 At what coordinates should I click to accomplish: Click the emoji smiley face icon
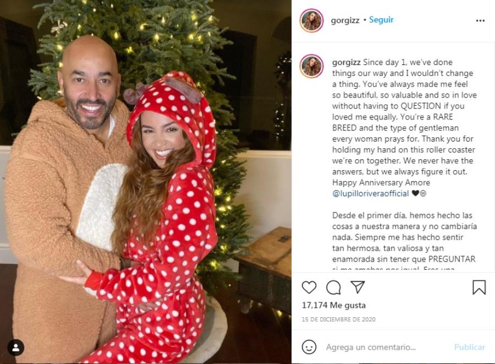(x=309, y=347)
